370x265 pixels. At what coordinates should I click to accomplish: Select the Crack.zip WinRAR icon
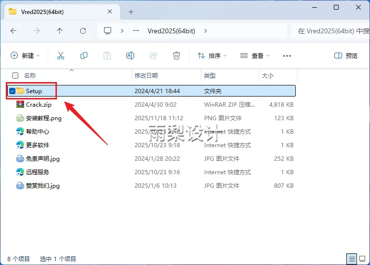coord(20,104)
